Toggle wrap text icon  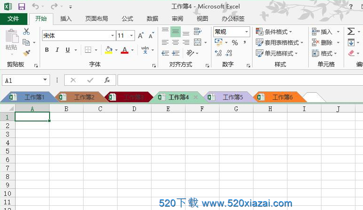[x=197, y=32]
